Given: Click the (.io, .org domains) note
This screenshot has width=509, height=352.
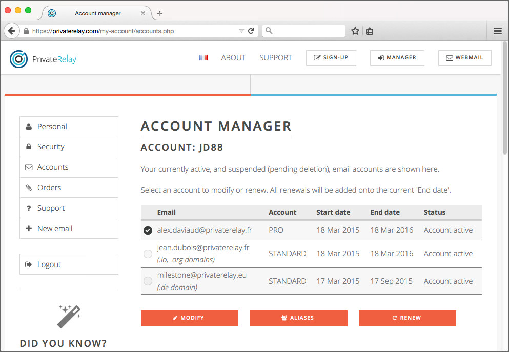Looking at the screenshot, I should tap(186, 260).
